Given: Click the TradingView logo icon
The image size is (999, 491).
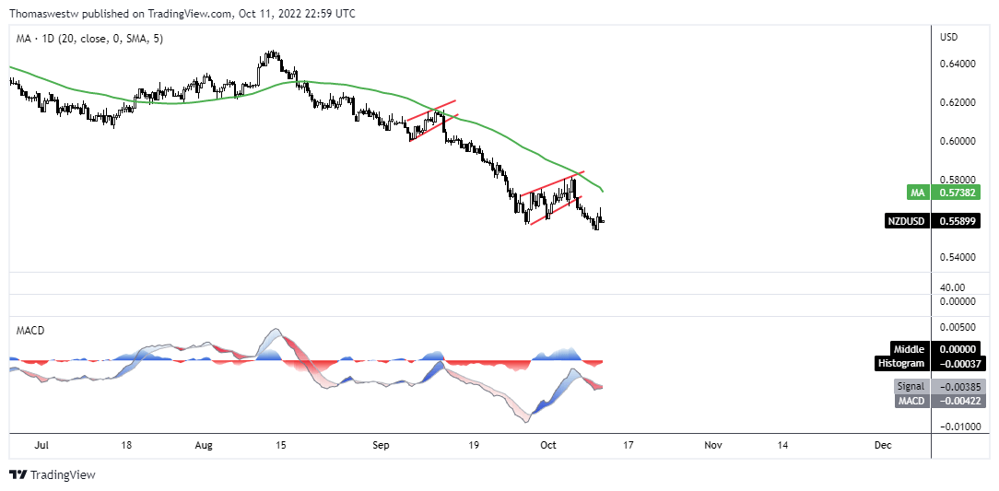Looking at the screenshot, I should coord(18,475).
